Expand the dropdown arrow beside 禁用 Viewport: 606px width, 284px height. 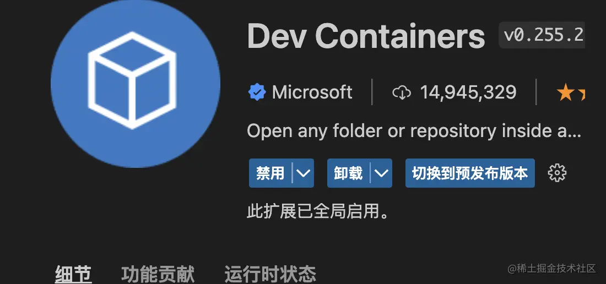(303, 173)
